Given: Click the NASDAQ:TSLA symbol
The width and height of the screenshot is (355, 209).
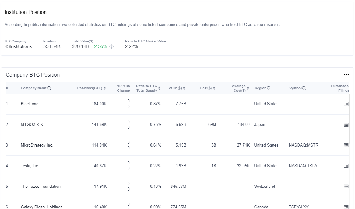Looking at the screenshot, I should coord(303,166).
